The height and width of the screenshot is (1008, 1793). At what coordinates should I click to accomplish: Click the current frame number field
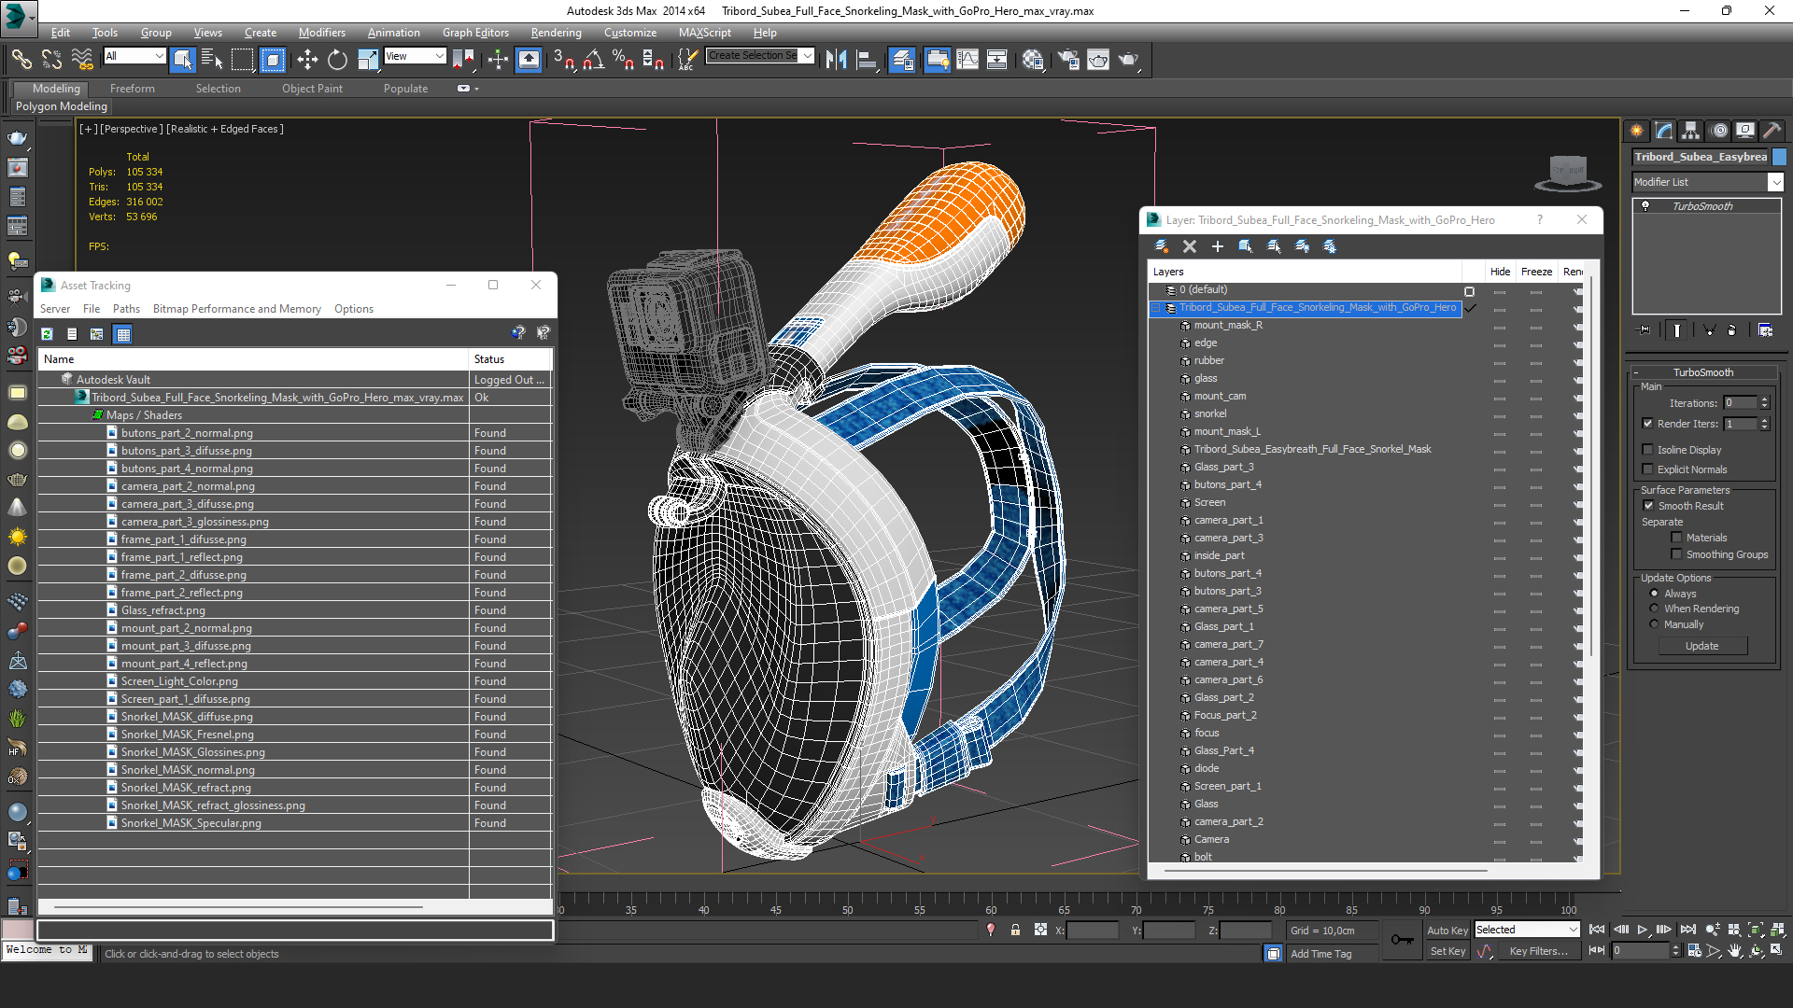point(1640,951)
